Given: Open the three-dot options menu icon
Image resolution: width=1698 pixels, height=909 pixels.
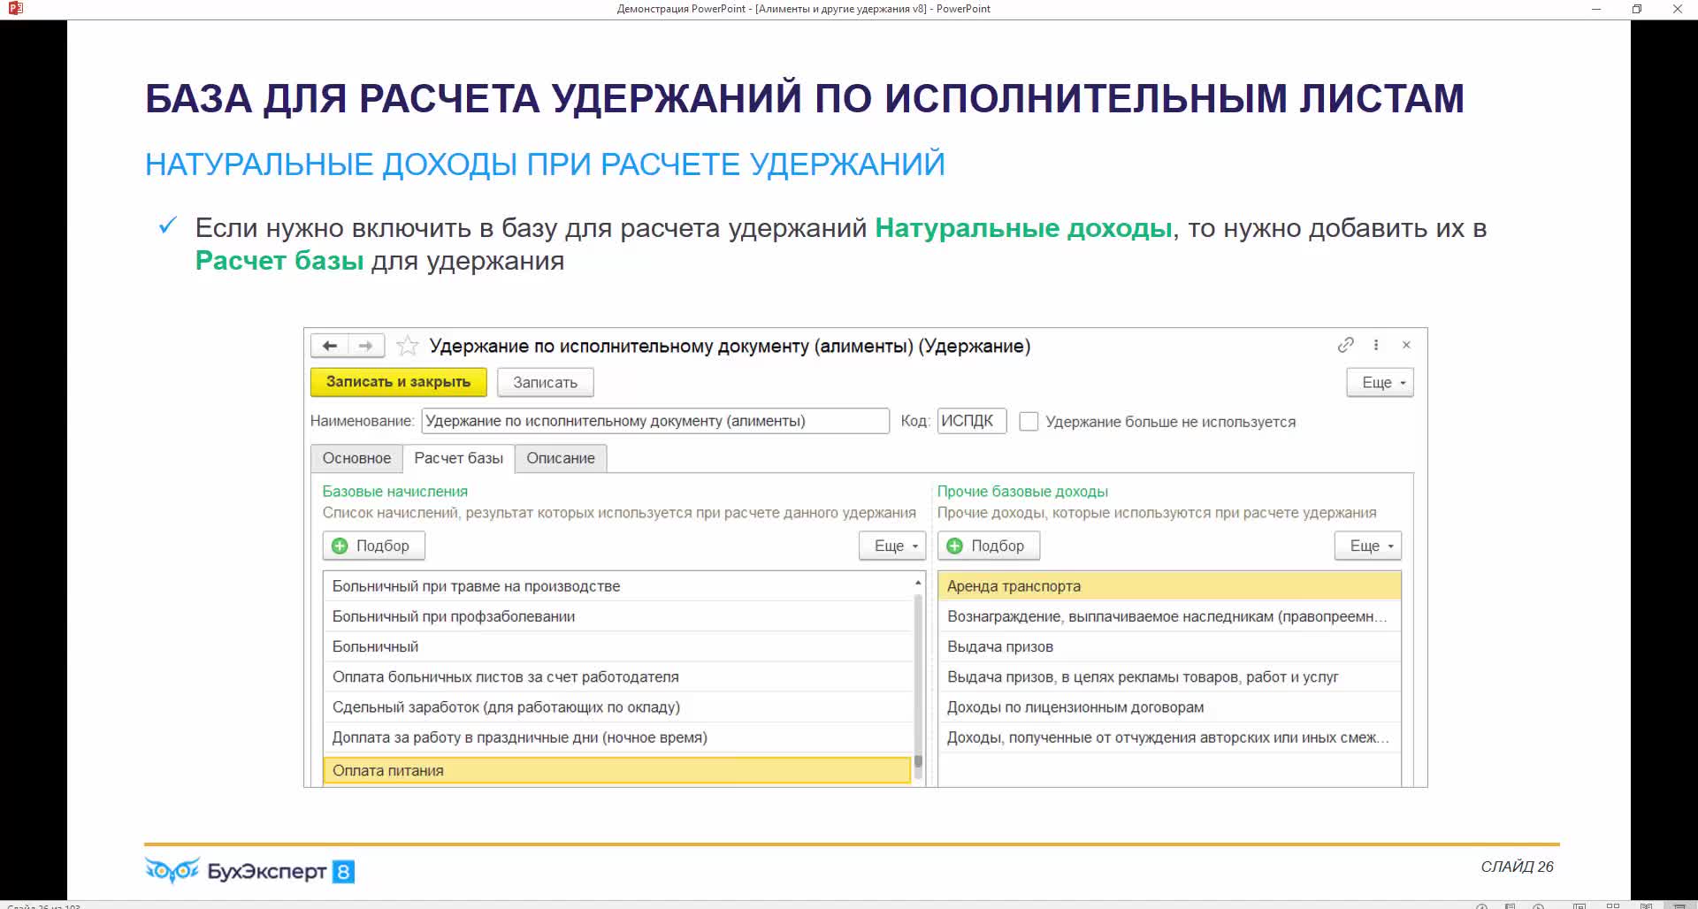Looking at the screenshot, I should click(x=1376, y=345).
